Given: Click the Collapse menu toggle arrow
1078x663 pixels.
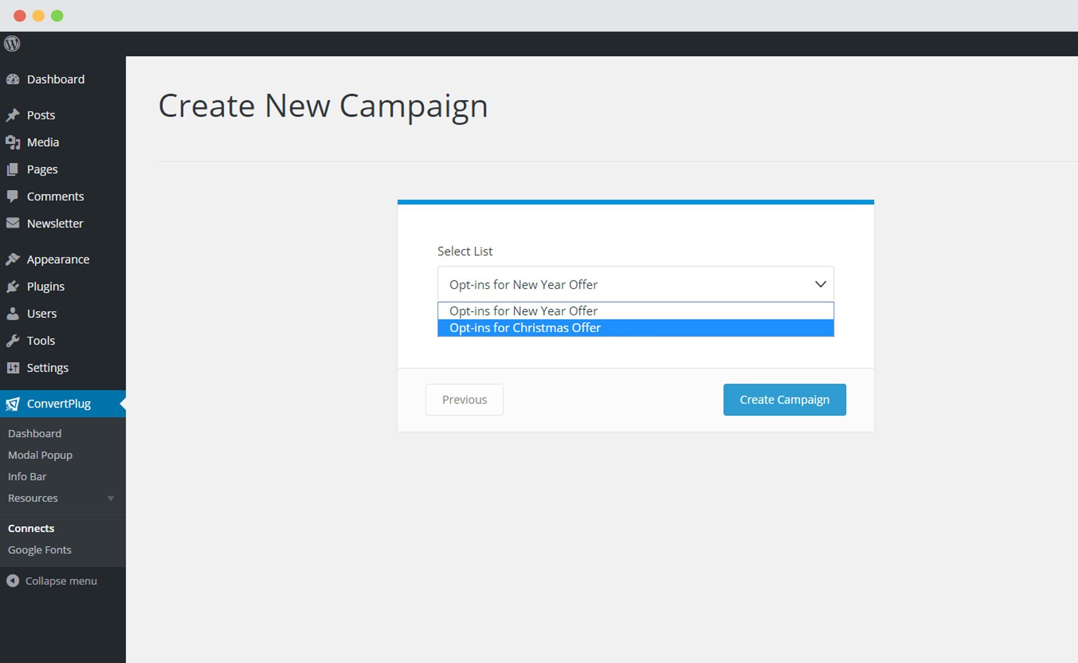Looking at the screenshot, I should point(12,581).
